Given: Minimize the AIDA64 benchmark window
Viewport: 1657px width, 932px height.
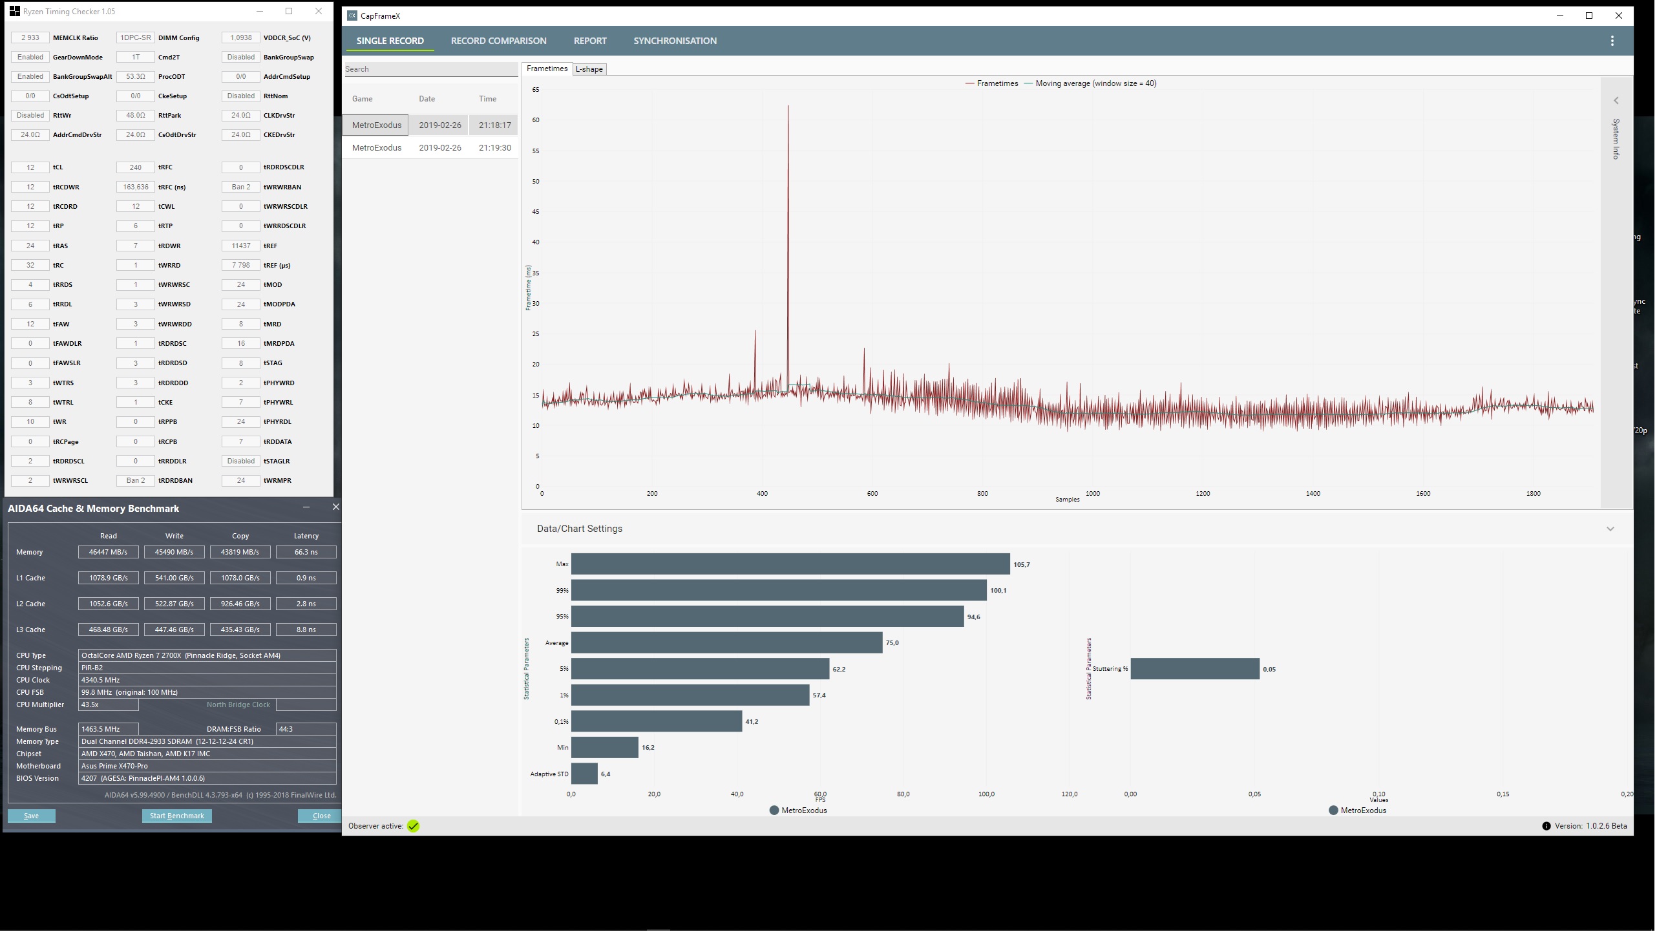Looking at the screenshot, I should tap(306, 507).
